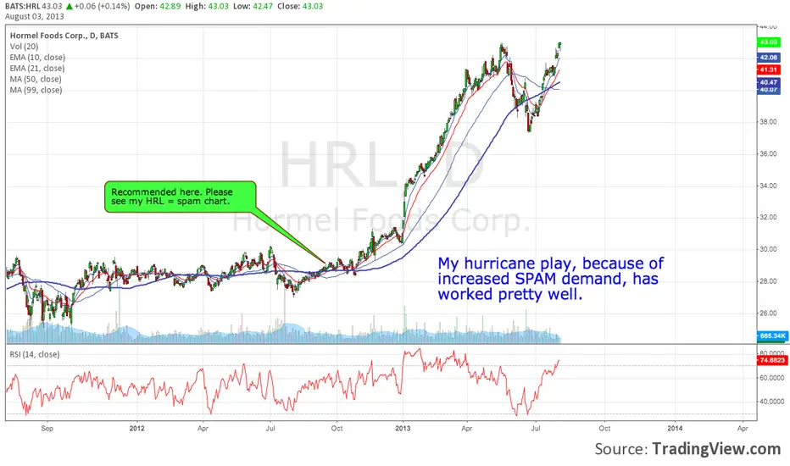This screenshot has height=466, width=790.
Task: Select the August 03, 2013 date text
Action: tap(35, 16)
